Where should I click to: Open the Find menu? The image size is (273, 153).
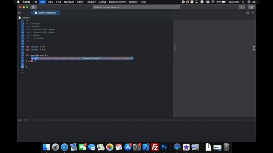click(x=58, y=2)
